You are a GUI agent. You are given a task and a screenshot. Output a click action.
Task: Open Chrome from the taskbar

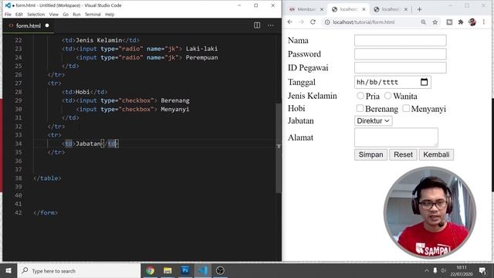151,270
